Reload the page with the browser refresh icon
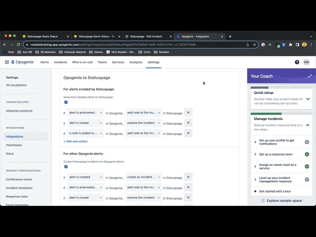316x237 pixels. pyautogui.click(x=18, y=44)
